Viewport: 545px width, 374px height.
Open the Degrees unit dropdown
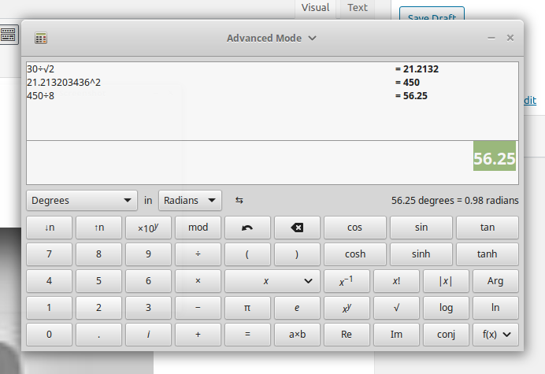coord(82,200)
